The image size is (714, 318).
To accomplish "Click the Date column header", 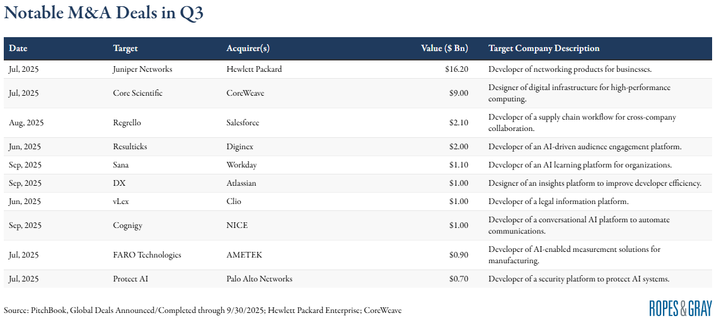I will (x=18, y=48).
